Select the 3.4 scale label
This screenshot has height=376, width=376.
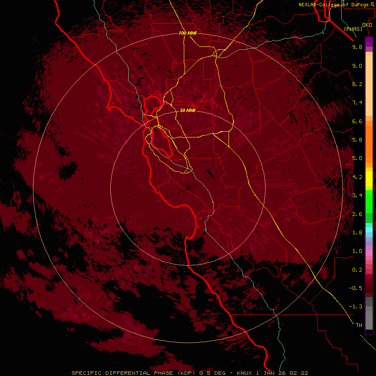point(357,195)
